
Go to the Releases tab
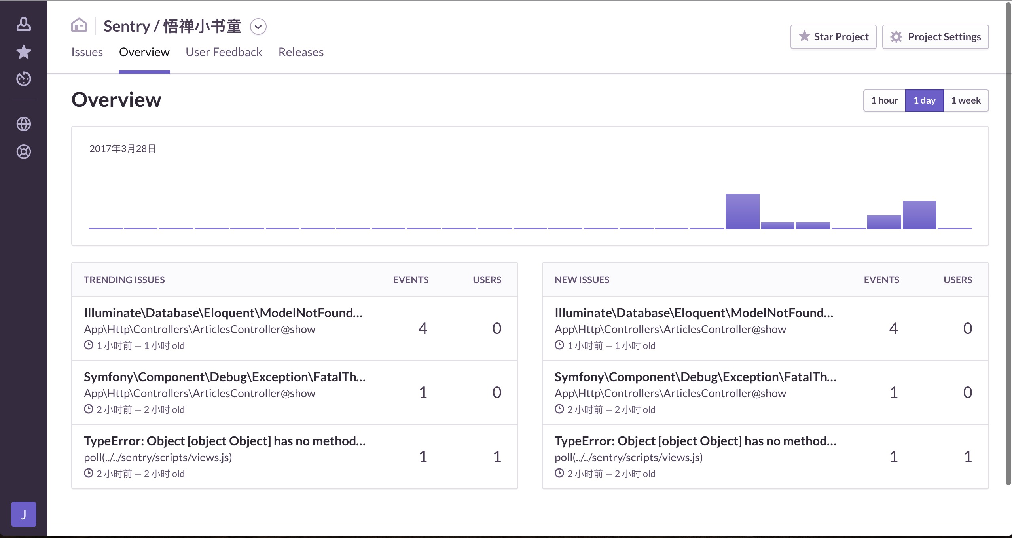(x=301, y=52)
